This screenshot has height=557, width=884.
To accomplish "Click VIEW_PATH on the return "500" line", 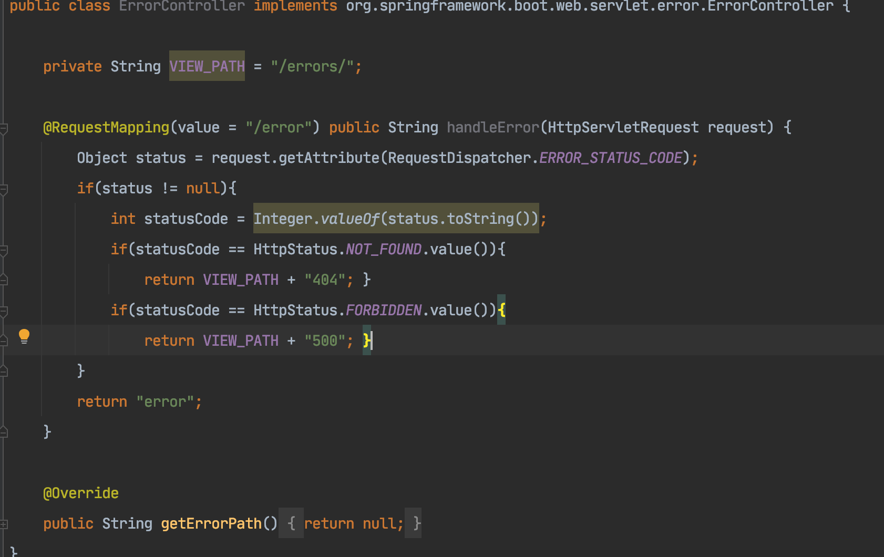I will [241, 341].
